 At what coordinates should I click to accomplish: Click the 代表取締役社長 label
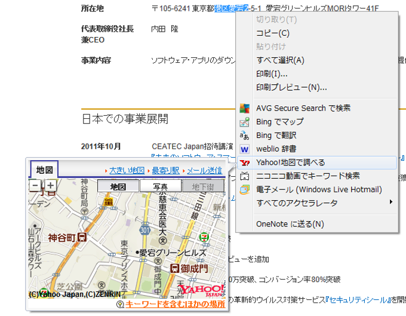click(x=107, y=29)
